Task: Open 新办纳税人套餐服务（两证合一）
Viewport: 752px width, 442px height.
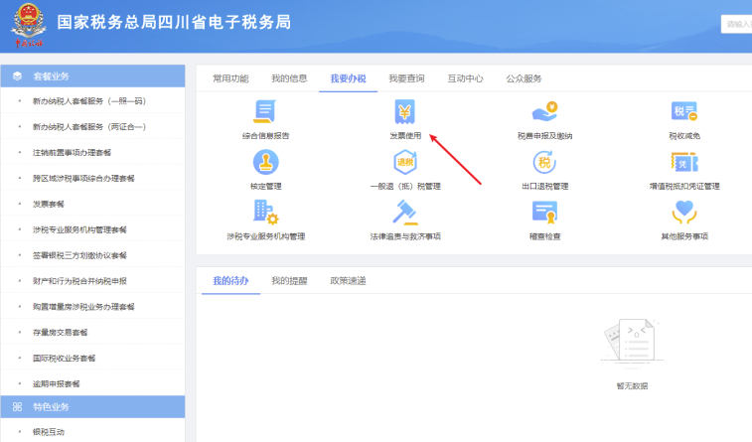Action: [x=89, y=127]
